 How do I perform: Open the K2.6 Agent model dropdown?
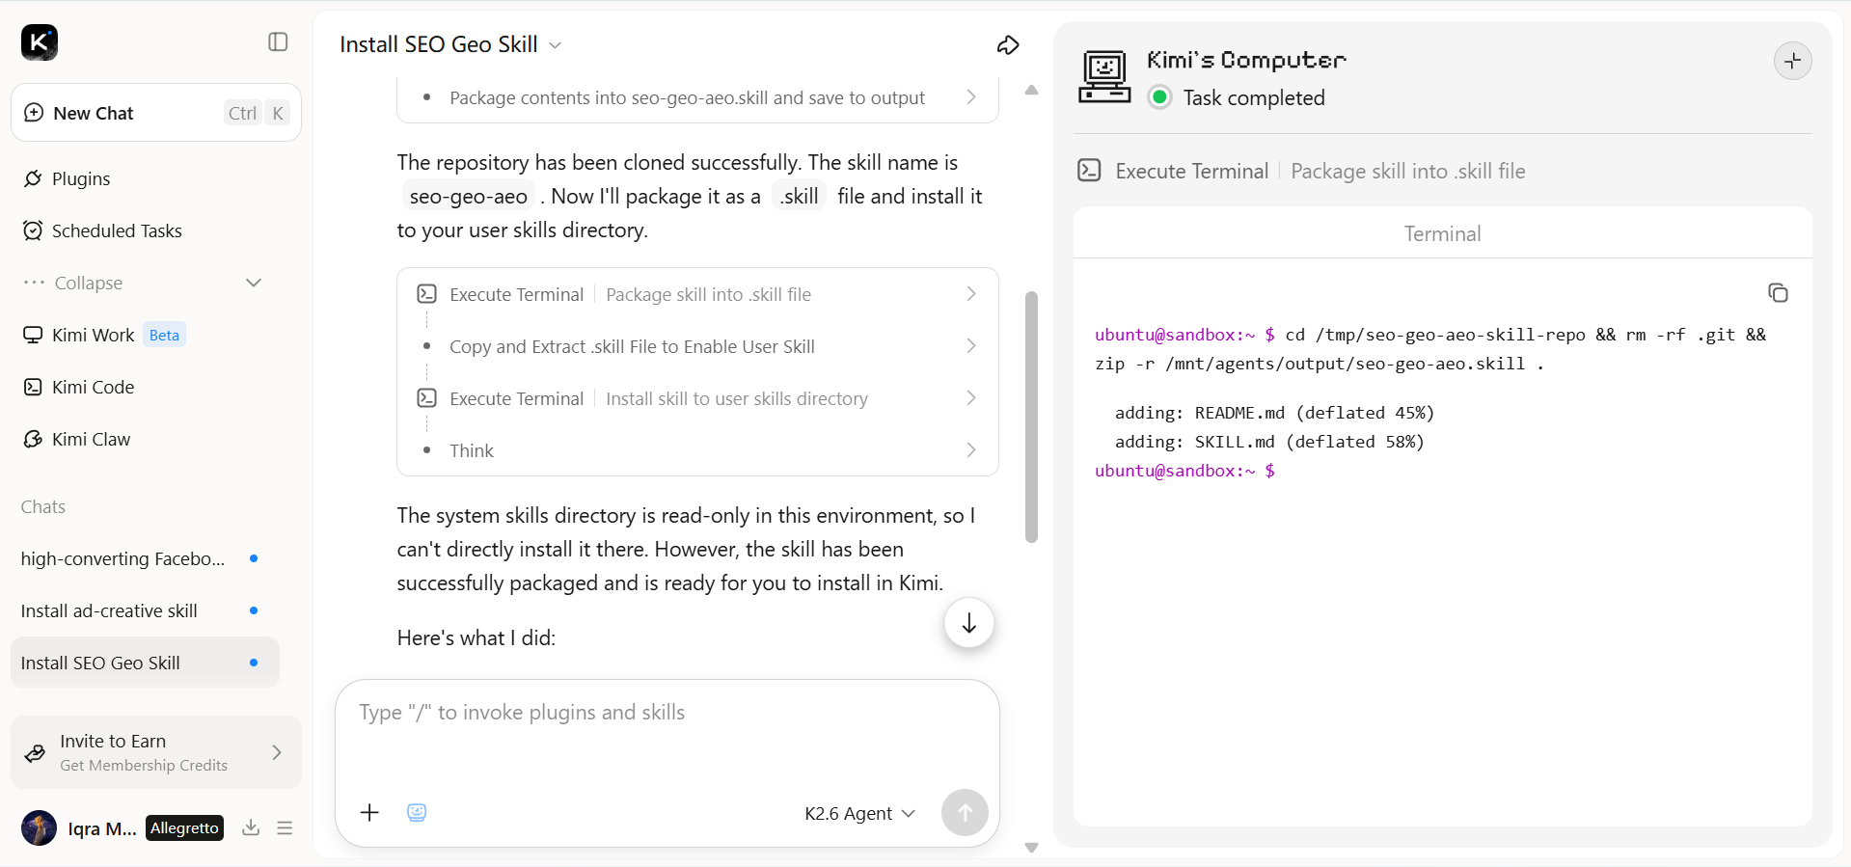859,813
